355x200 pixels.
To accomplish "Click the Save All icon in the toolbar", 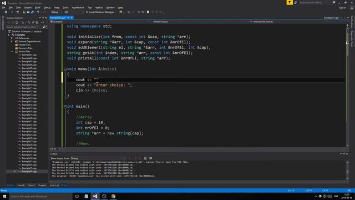I will [x=32, y=12].
